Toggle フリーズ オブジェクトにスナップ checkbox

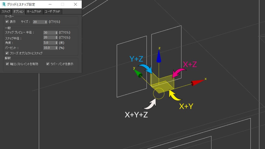click(7, 53)
